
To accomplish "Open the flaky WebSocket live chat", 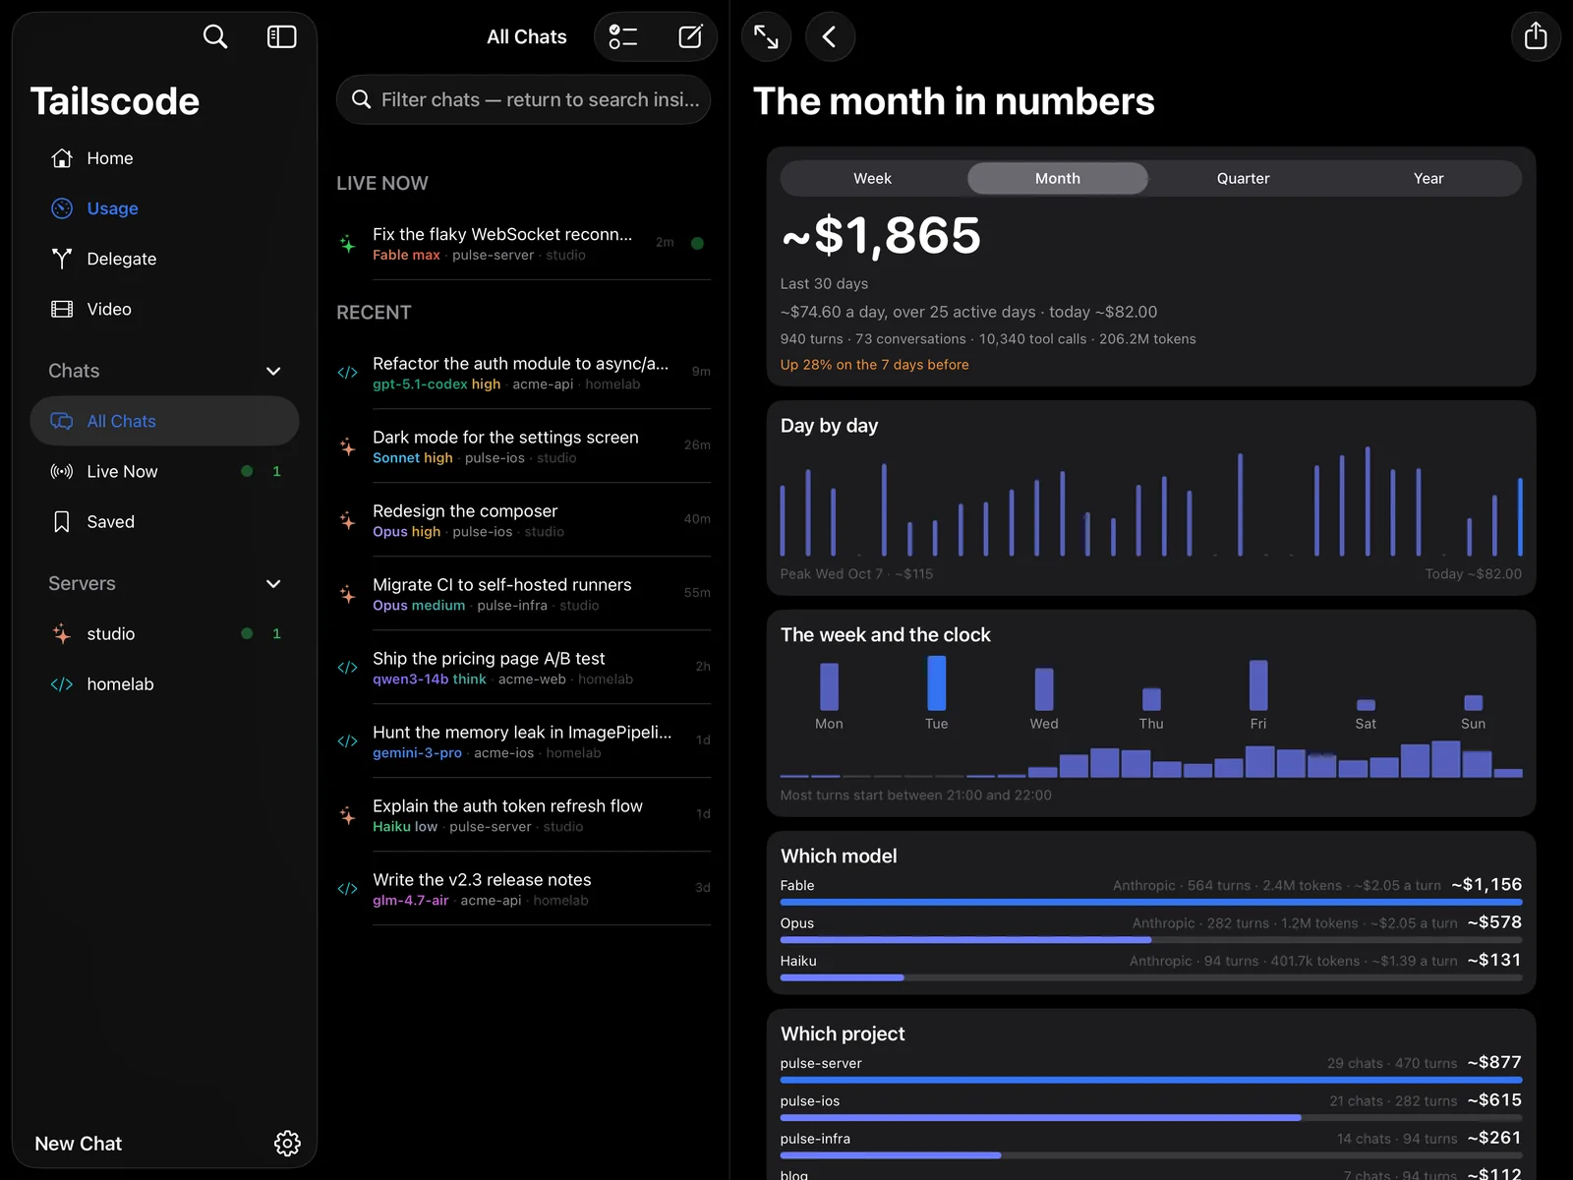I will [x=523, y=243].
